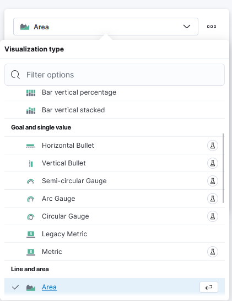Choose the Circular Gauge icon
232x301 pixels.
click(31, 217)
